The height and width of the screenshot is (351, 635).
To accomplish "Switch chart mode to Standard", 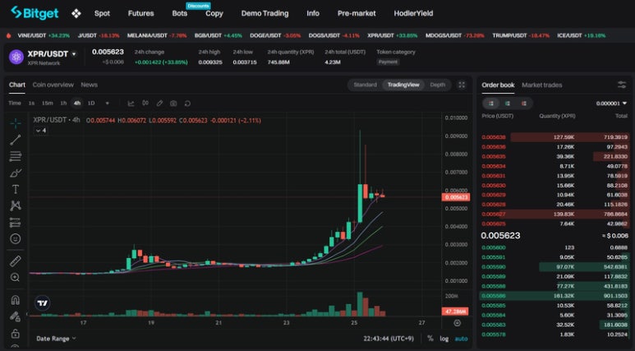I will [x=365, y=85].
